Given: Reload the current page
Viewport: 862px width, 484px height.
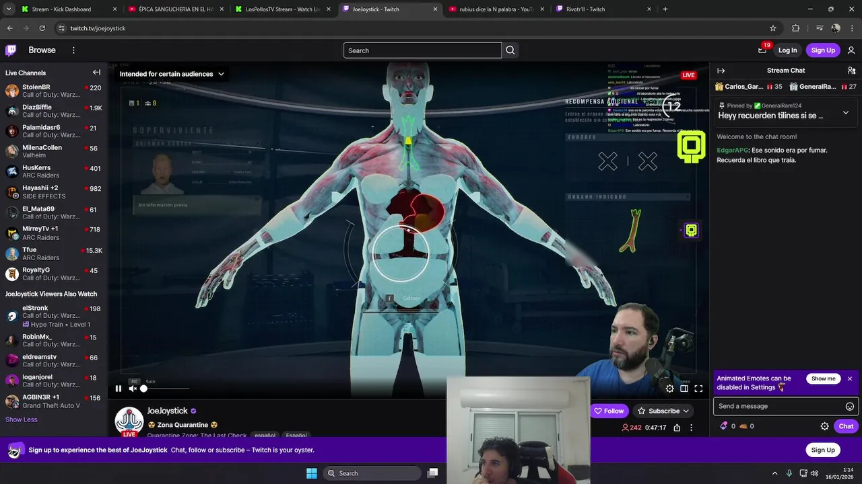Looking at the screenshot, I should (42, 28).
